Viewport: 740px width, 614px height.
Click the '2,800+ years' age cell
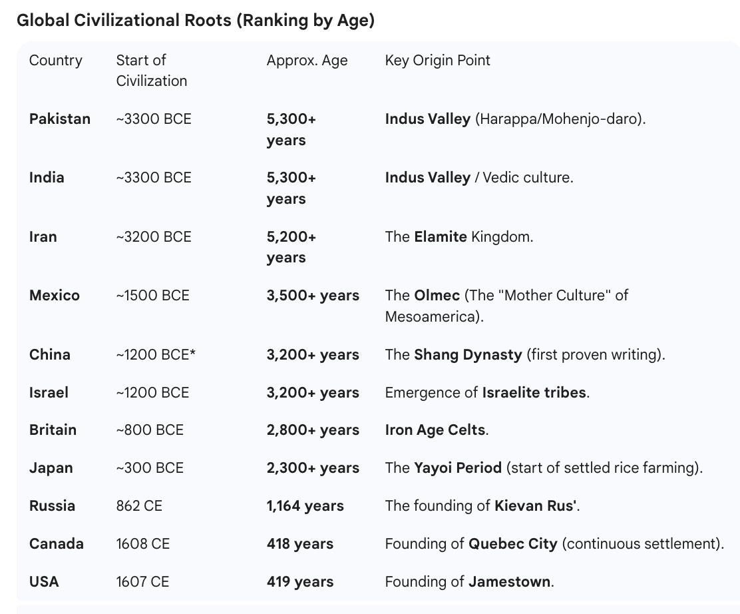(x=313, y=430)
